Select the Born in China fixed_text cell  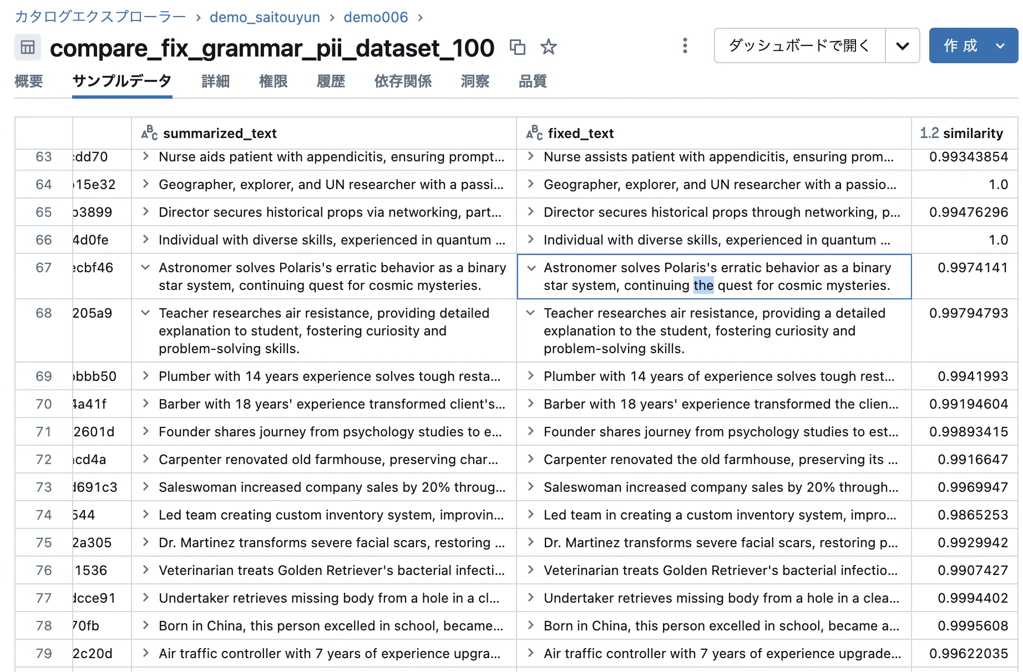click(x=714, y=626)
